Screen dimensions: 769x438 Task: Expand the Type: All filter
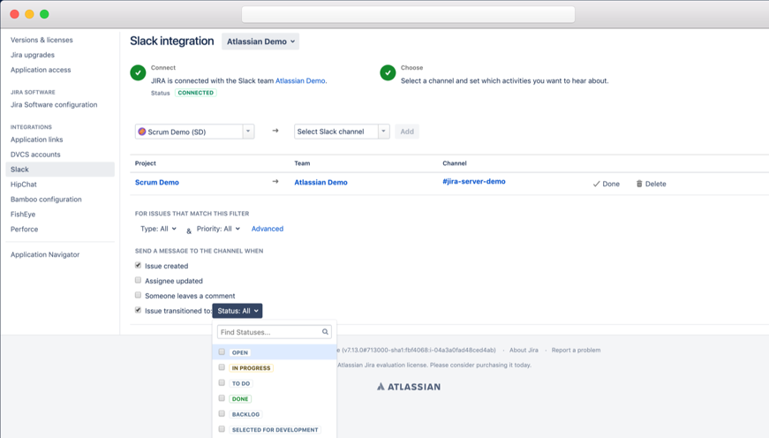[158, 229]
